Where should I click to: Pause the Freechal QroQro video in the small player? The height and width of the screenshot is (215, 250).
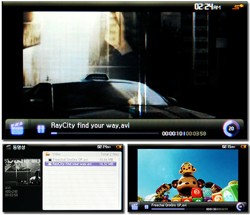[146, 207]
